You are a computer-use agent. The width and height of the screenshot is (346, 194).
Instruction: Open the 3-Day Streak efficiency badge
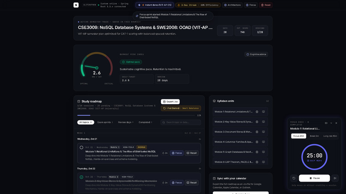point(198,5)
